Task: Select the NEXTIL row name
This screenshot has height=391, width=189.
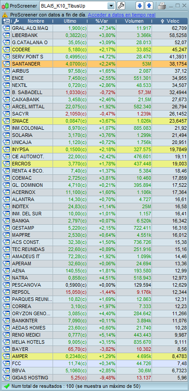Action: coord(19,85)
